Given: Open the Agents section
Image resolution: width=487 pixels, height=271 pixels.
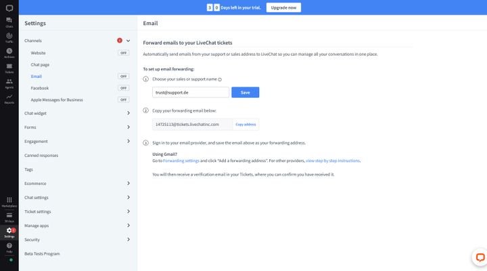Looking at the screenshot, I should [9, 83].
